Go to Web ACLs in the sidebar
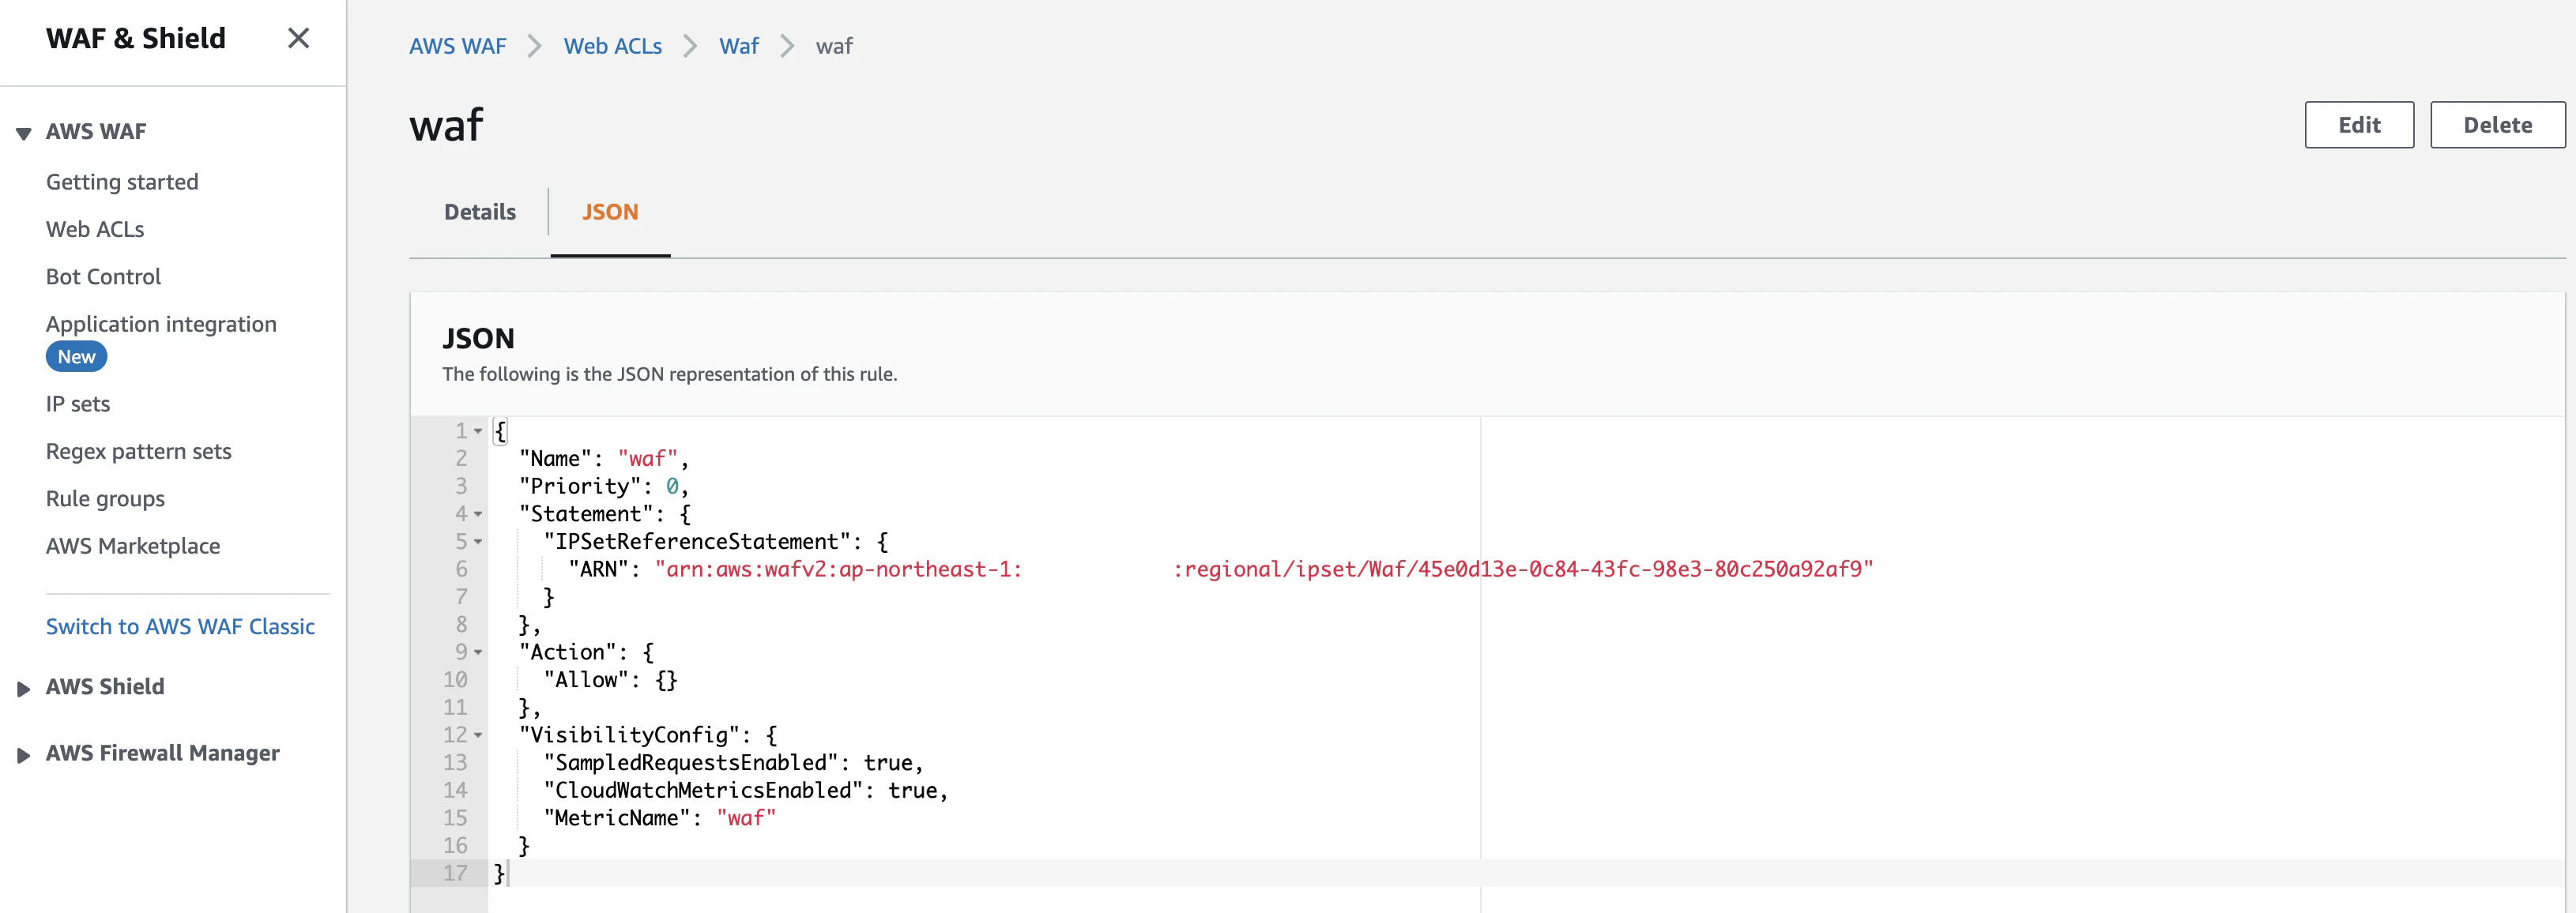The width and height of the screenshot is (2576, 913). point(95,229)
